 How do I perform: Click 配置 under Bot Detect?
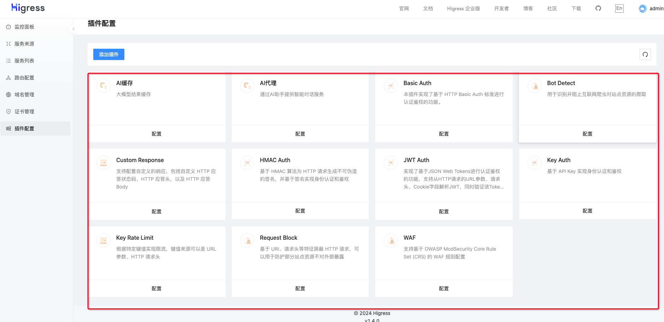tap(587, 134)
